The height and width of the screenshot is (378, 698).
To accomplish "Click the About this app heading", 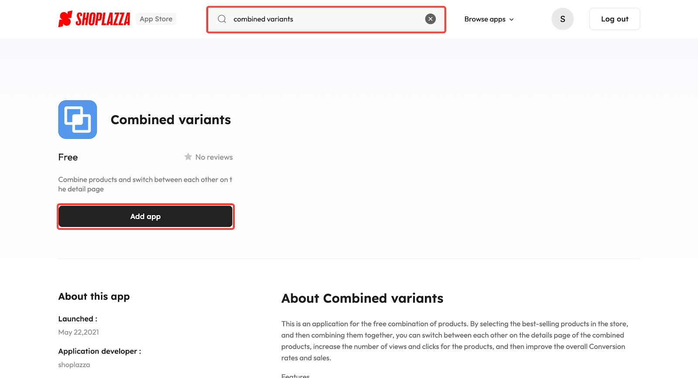I will coord(94,297).
